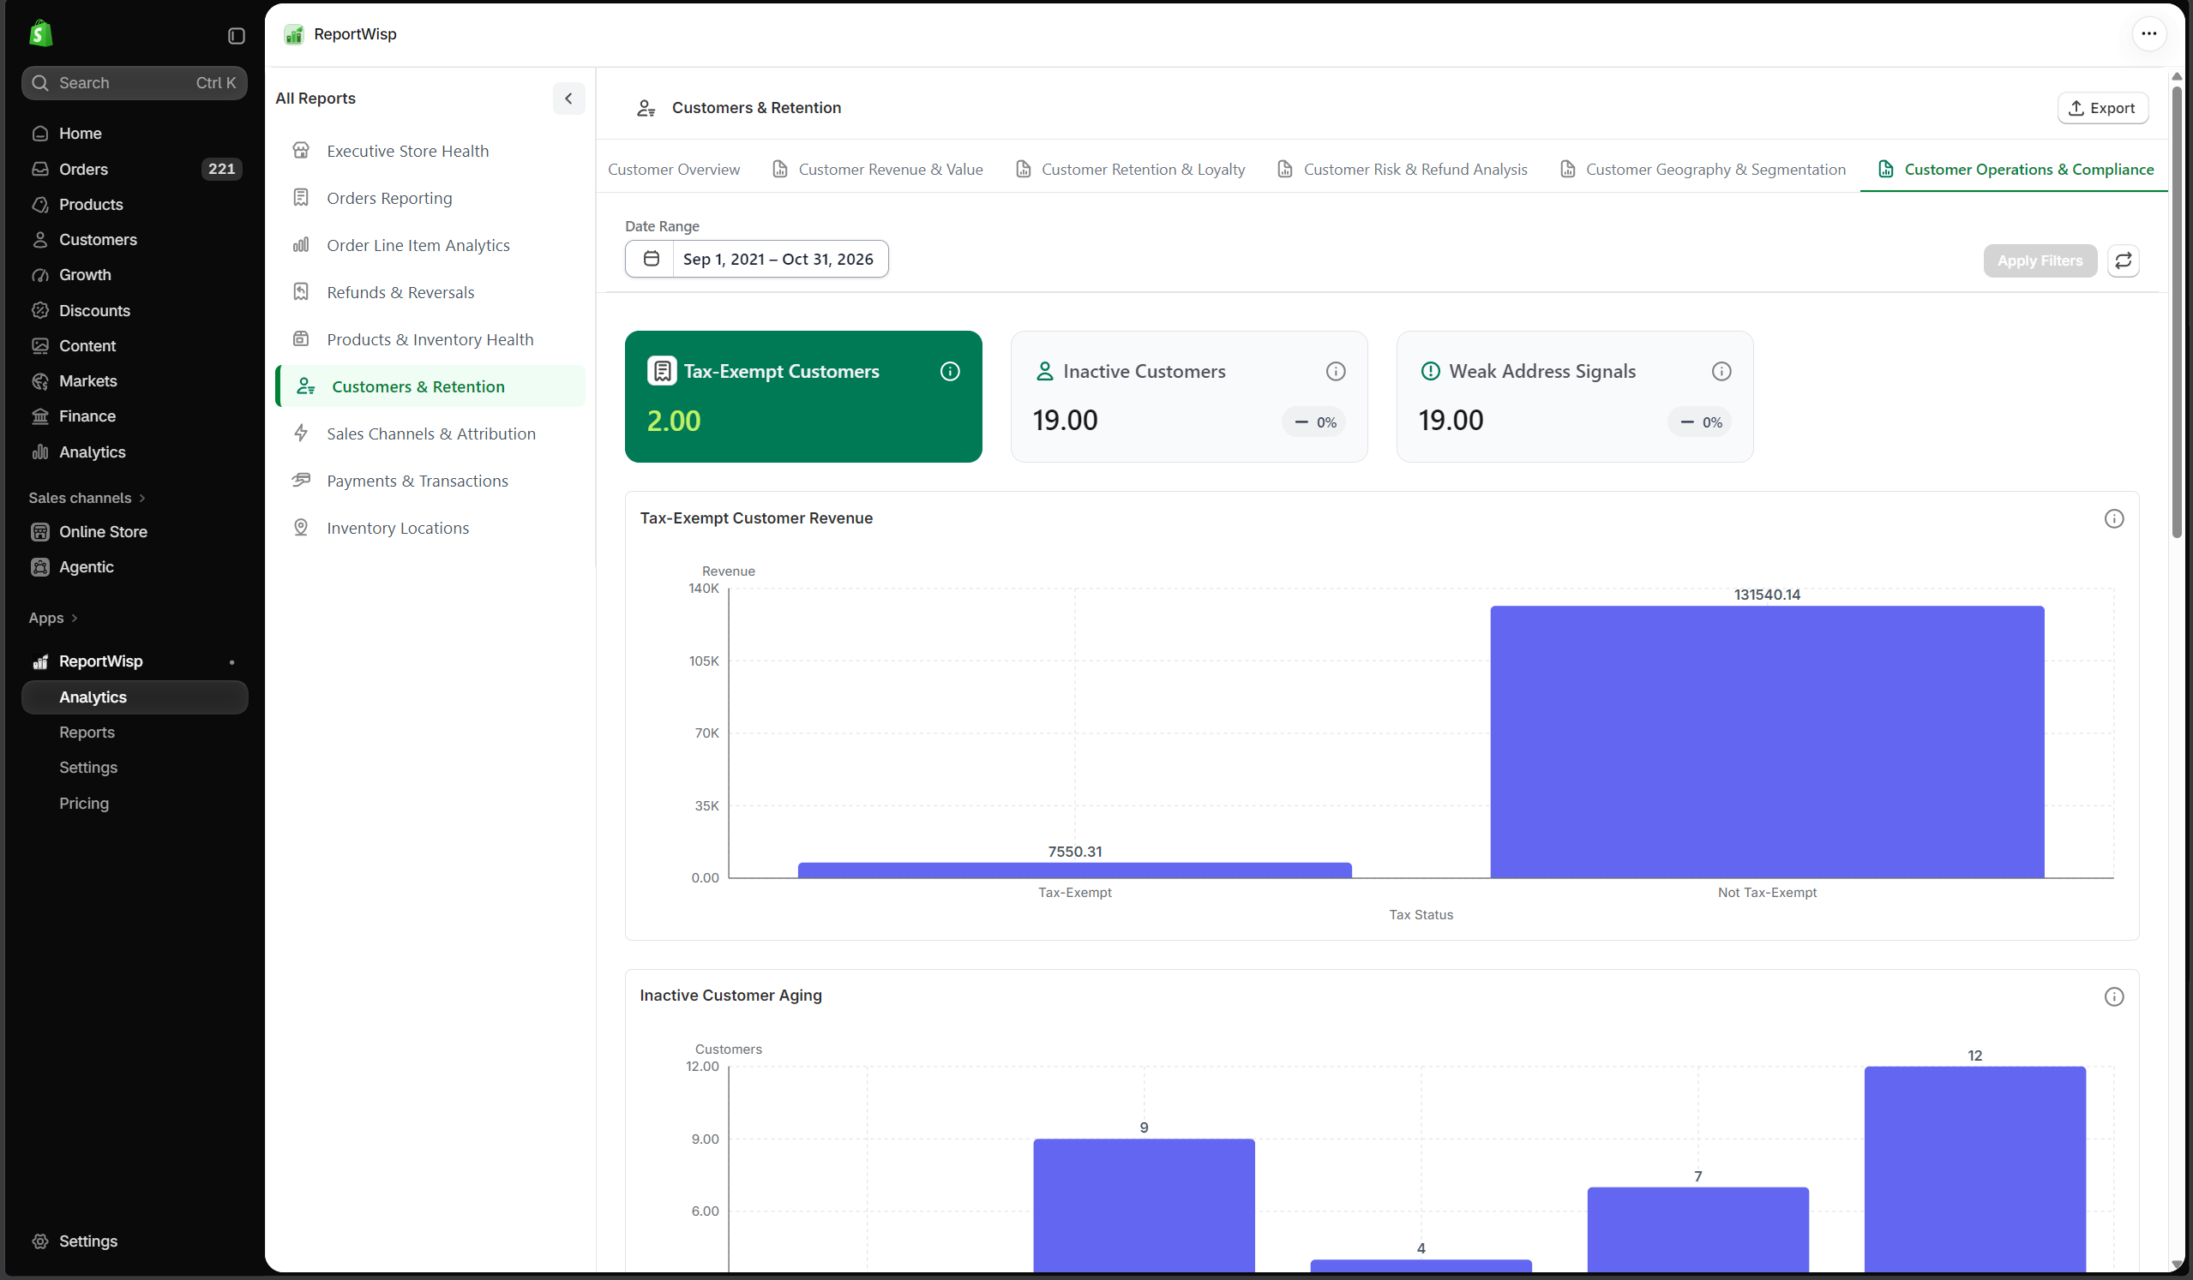Viewport: 2193px width, 1280px height.
Task: Open info icon on Inactive Customers card
Action: (1335, 371)
